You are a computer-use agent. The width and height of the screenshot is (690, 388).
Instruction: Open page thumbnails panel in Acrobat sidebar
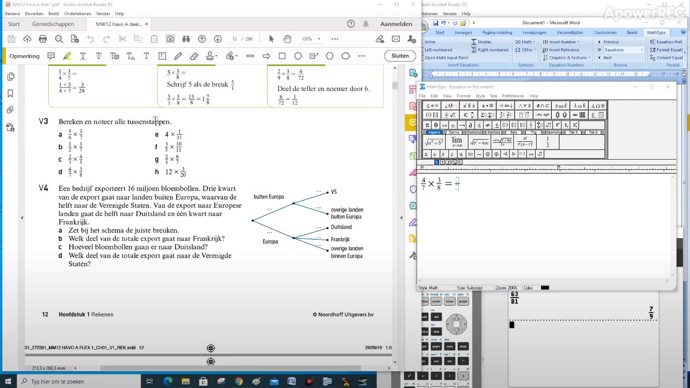click(x=10, y=77)
